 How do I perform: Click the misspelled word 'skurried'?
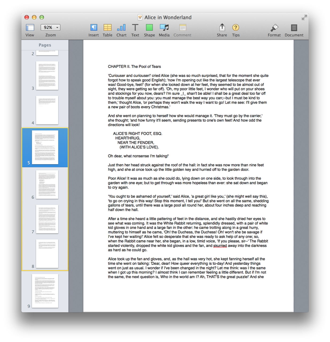pyautogui.click(x=220, y=246)
